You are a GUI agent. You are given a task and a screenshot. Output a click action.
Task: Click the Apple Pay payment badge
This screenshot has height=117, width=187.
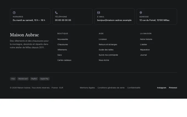pos(45,79)
